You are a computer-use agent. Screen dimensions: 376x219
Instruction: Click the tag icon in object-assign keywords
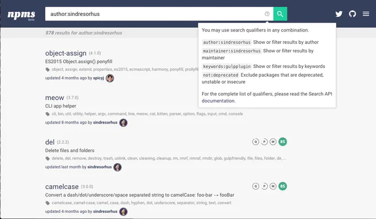coord(48,70)
